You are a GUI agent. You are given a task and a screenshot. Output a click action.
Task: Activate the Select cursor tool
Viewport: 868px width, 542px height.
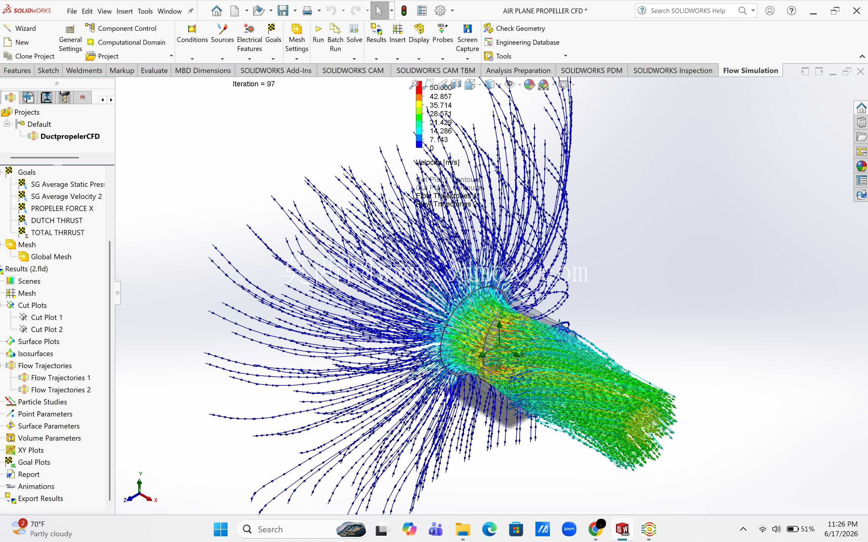click(379, 11)
